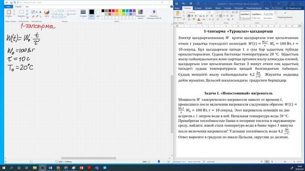Expand the Word styles gallery
Image resolution: width=305 pixels, height=171 pixels.
(x=275, y=19)
